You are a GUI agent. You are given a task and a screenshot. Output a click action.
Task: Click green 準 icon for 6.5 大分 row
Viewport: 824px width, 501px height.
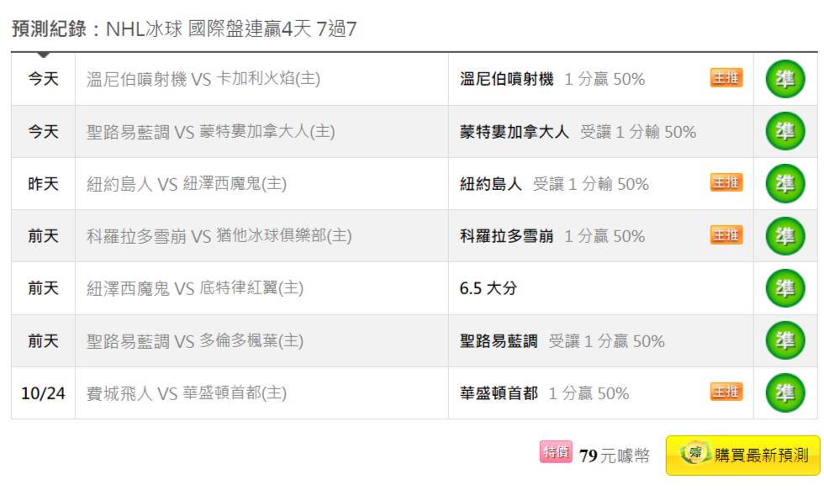pos(785,288)
